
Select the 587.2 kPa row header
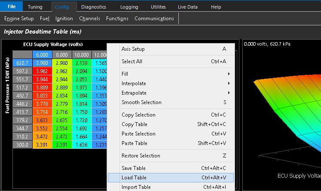22,71
